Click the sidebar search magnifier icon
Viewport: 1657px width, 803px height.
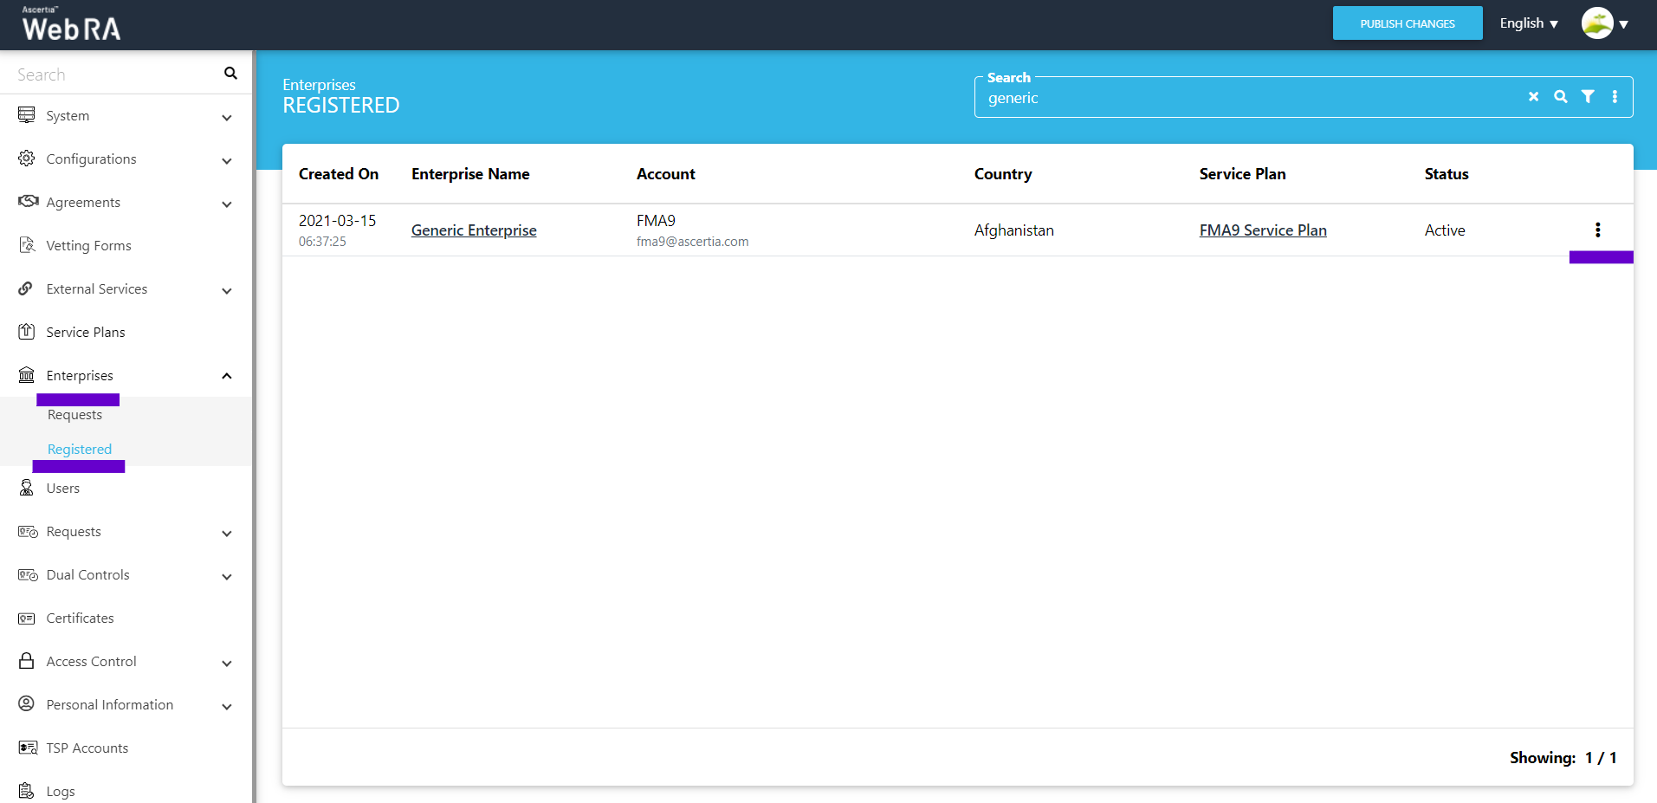pyautogui.click(x=230, y=74)
